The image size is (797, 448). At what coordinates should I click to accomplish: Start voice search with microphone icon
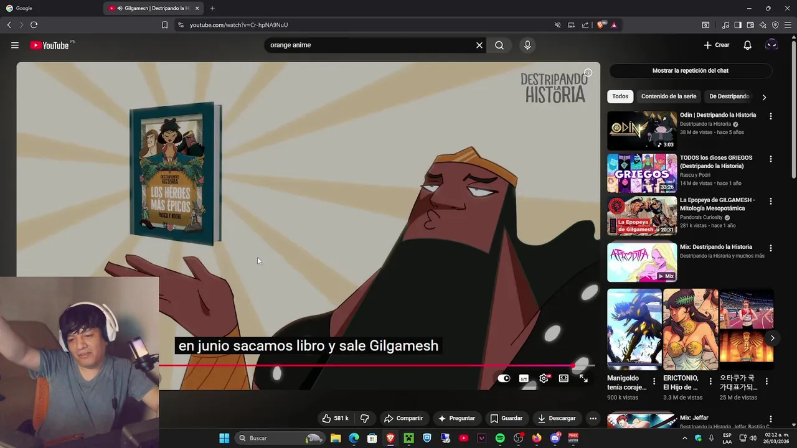point(527,45)
